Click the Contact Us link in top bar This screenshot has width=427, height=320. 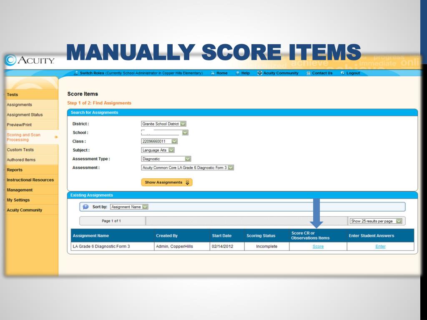coord(322,73)
